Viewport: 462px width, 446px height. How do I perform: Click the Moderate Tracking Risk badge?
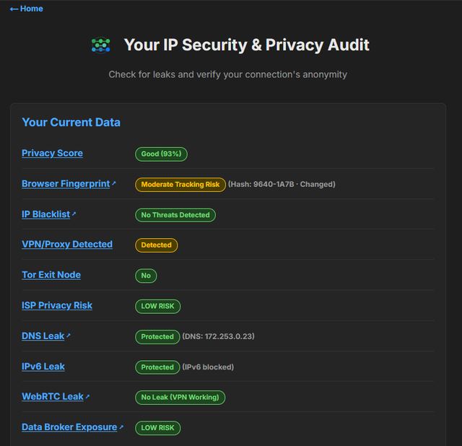click(180, 185)
